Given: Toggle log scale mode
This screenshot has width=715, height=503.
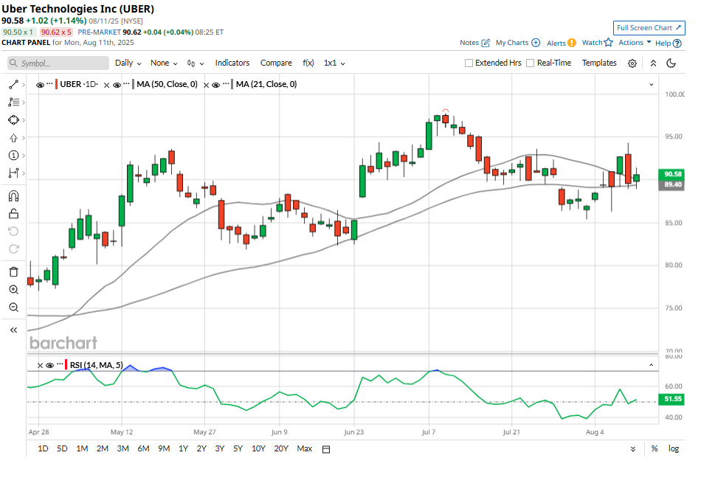Looking at the screenshot, I should click(x=674, y=448).
